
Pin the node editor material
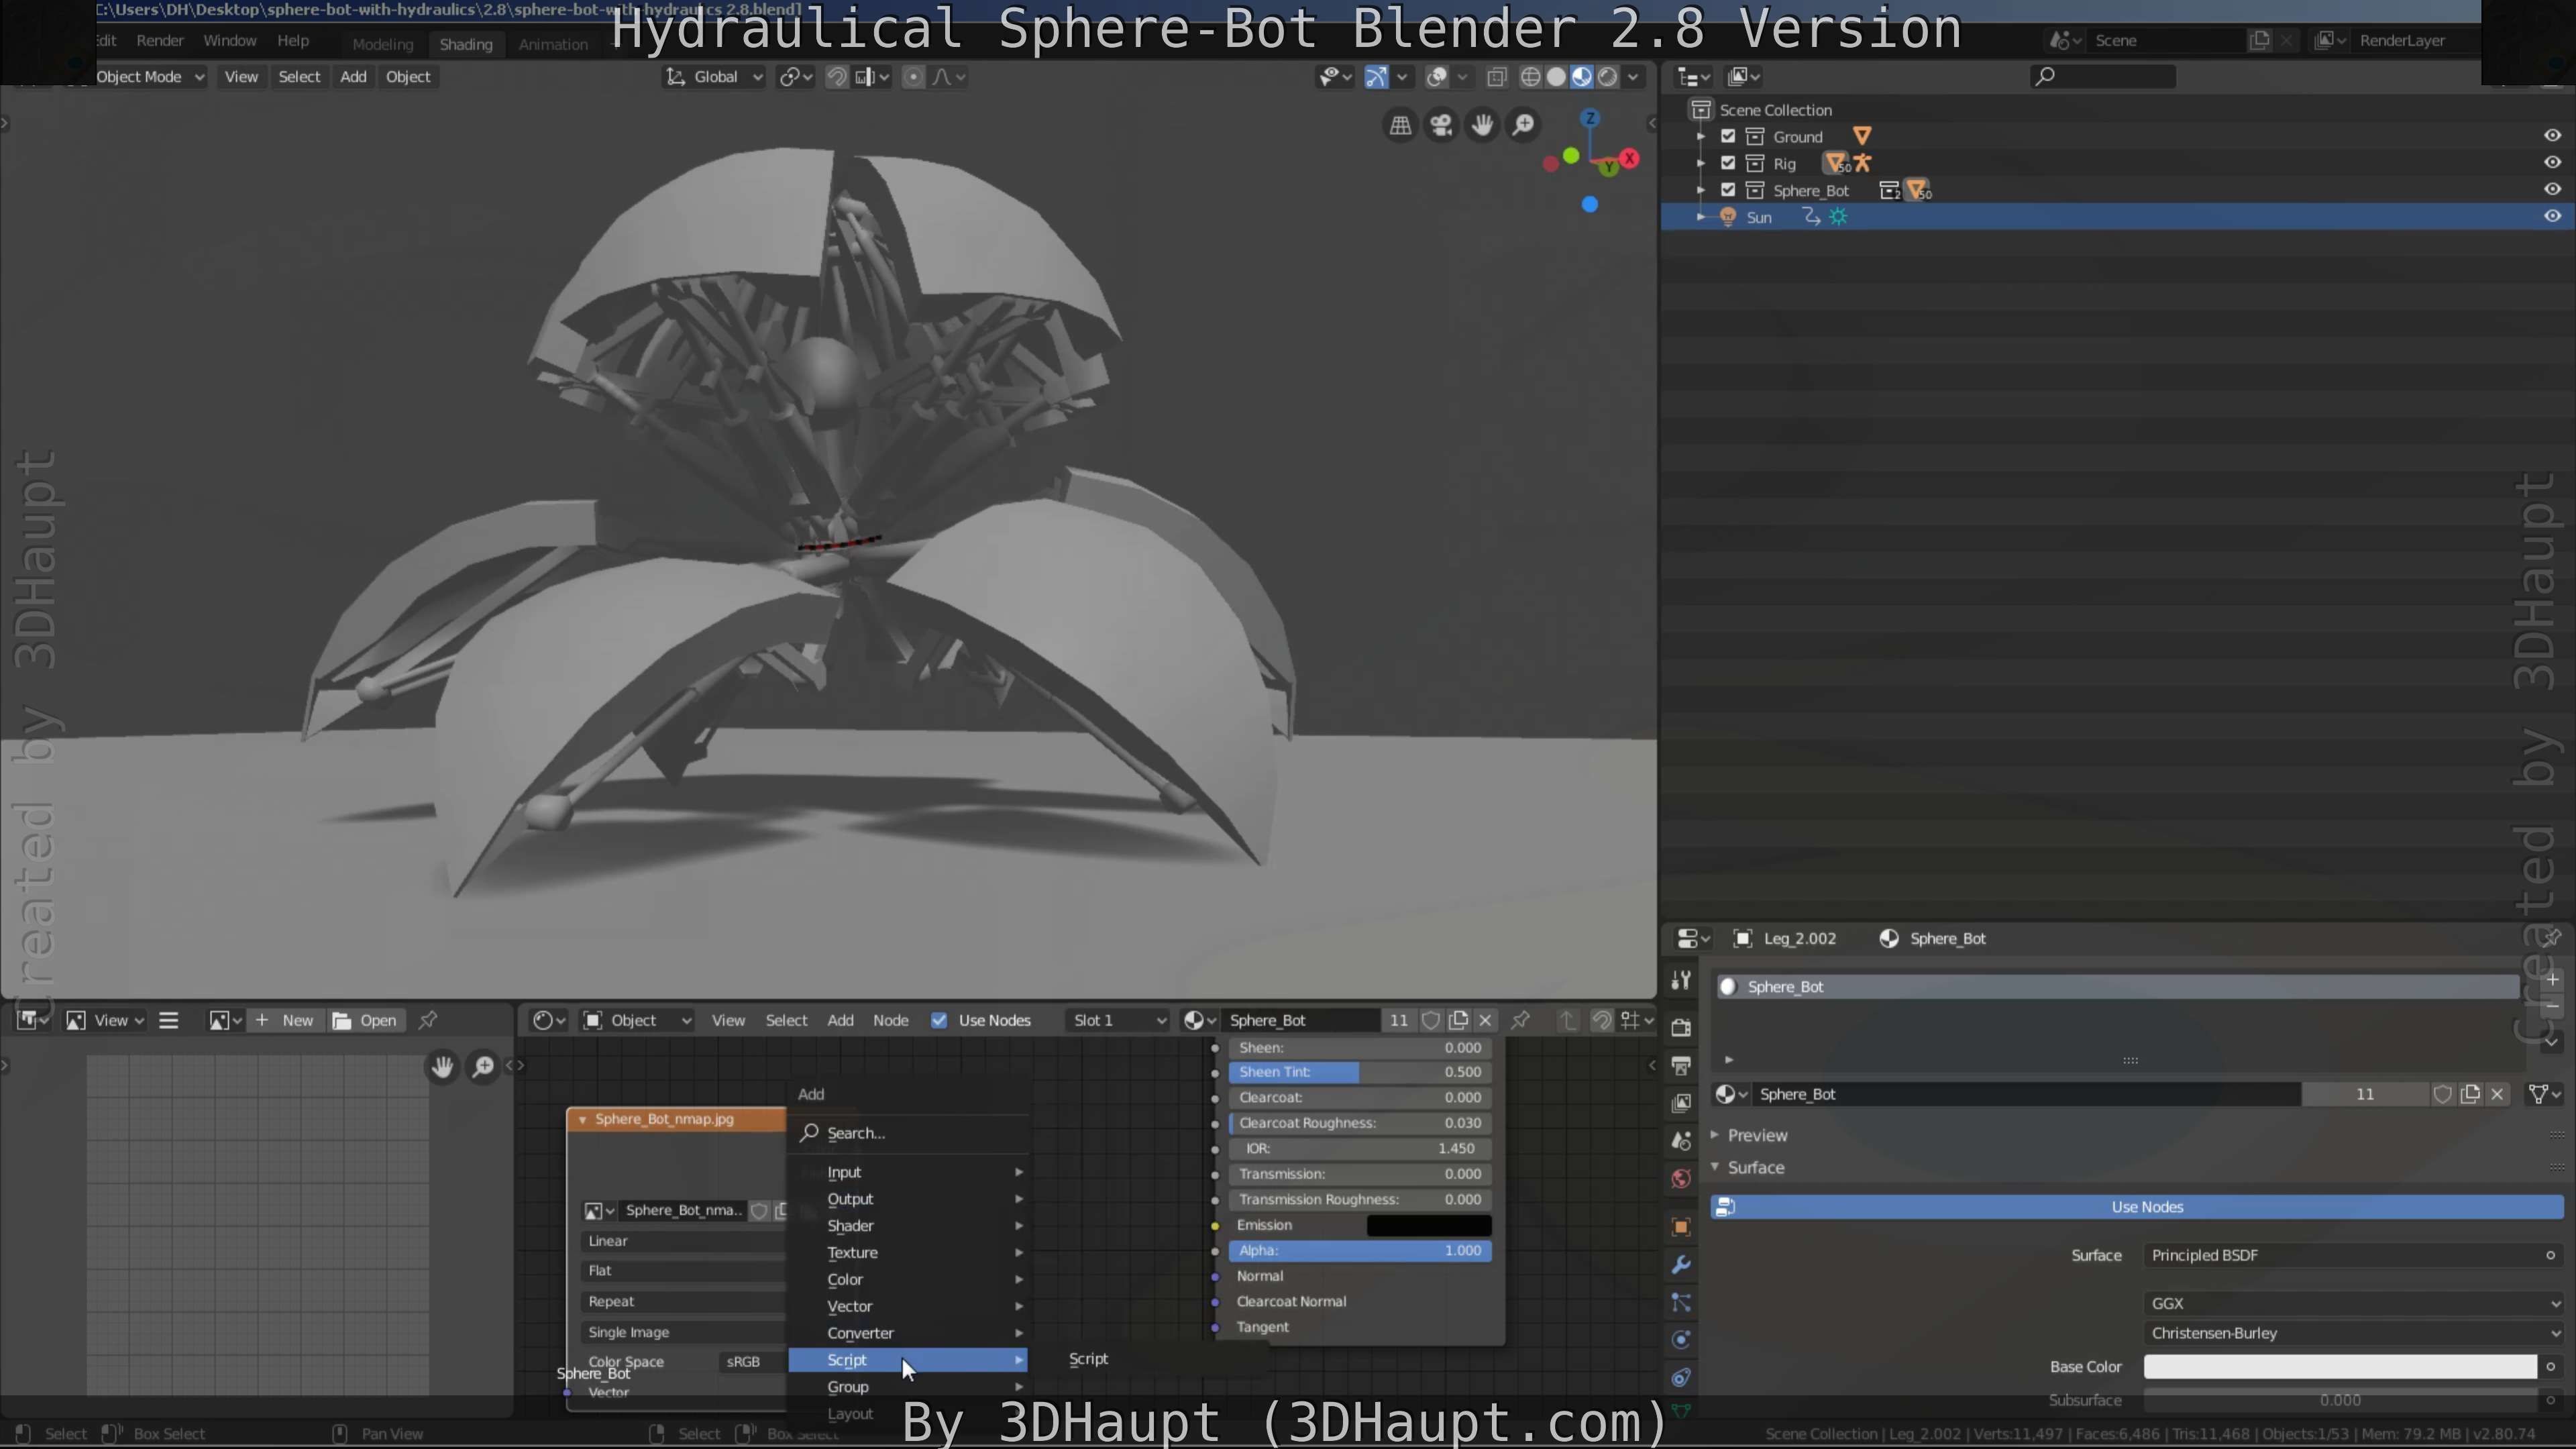1520,1020
